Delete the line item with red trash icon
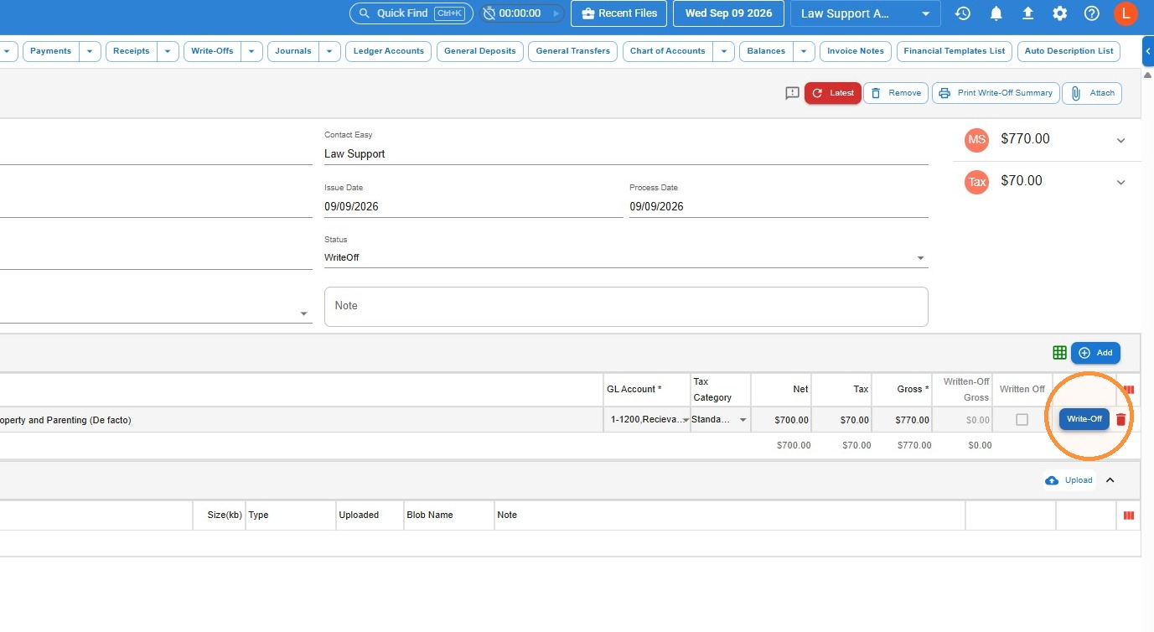The image size is (1154, 632). [x=1121, y=419]
